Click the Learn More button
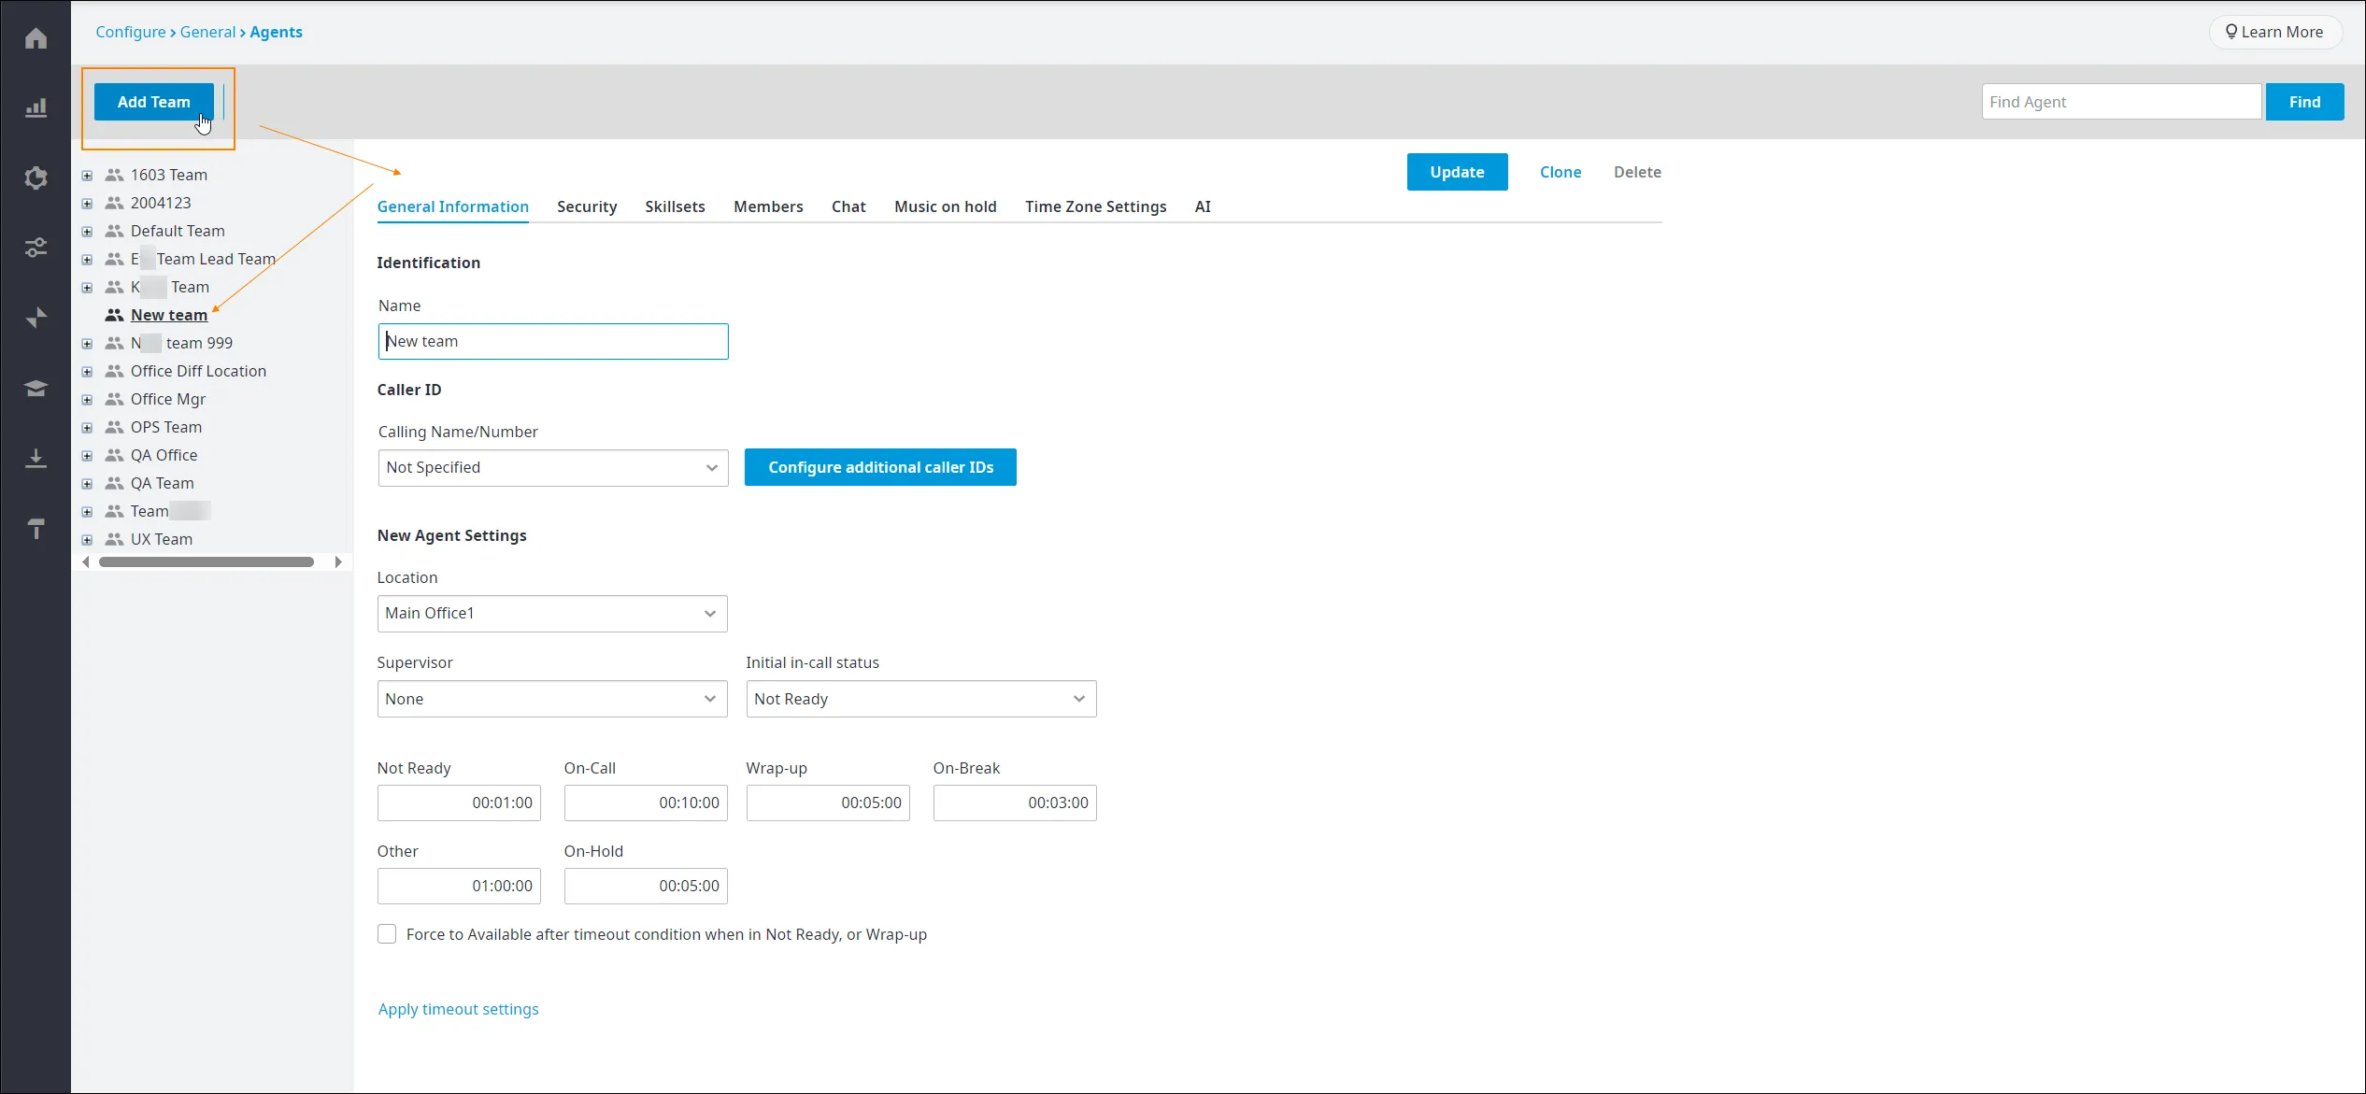The height and width of the screenshot is (1094, 2366). (2274, 32)
